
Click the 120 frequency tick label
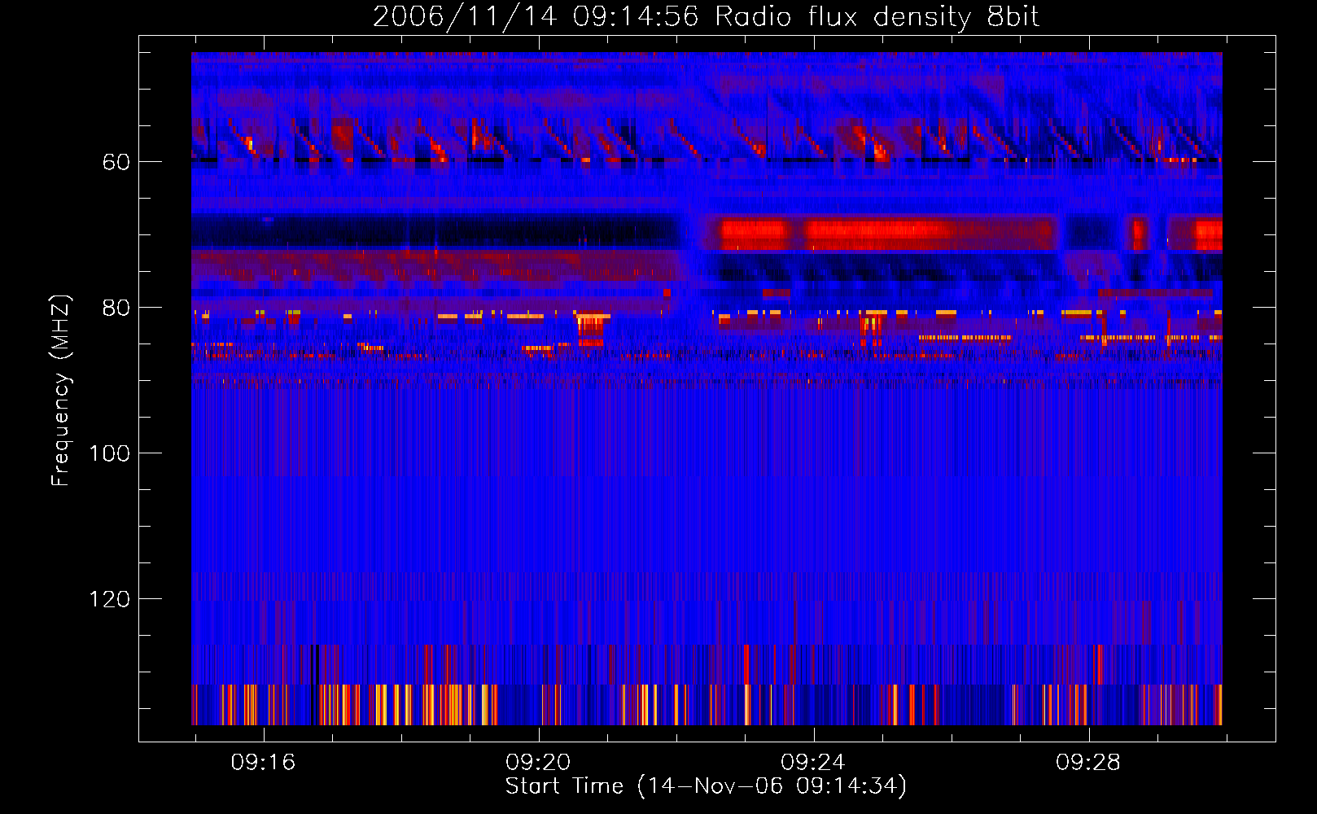pyautogui.click(x=110, y=599)
